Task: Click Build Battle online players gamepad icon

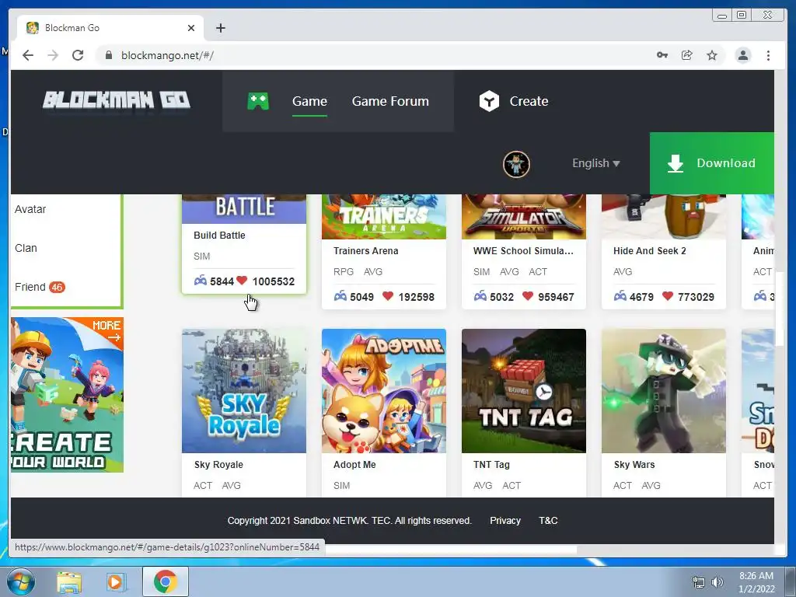Action: (x=201, y=280)
